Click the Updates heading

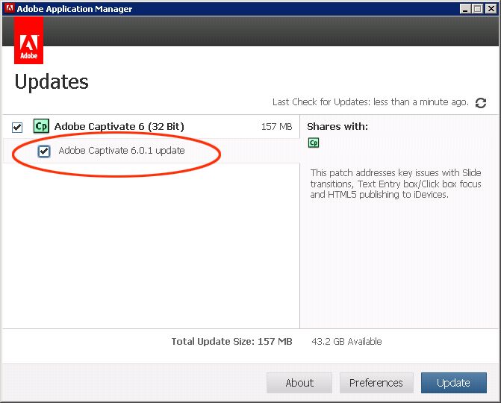[52, 82]
